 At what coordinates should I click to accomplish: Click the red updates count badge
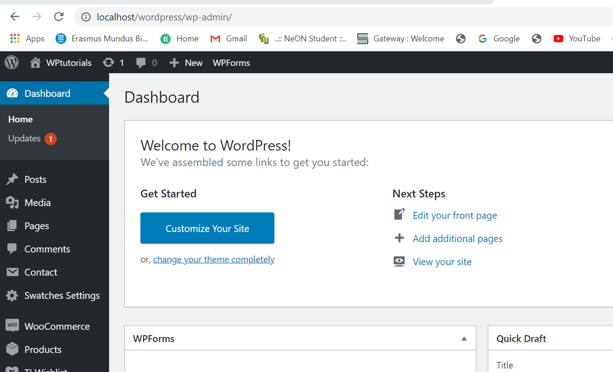pyautogui.click(x=51, y=139)
